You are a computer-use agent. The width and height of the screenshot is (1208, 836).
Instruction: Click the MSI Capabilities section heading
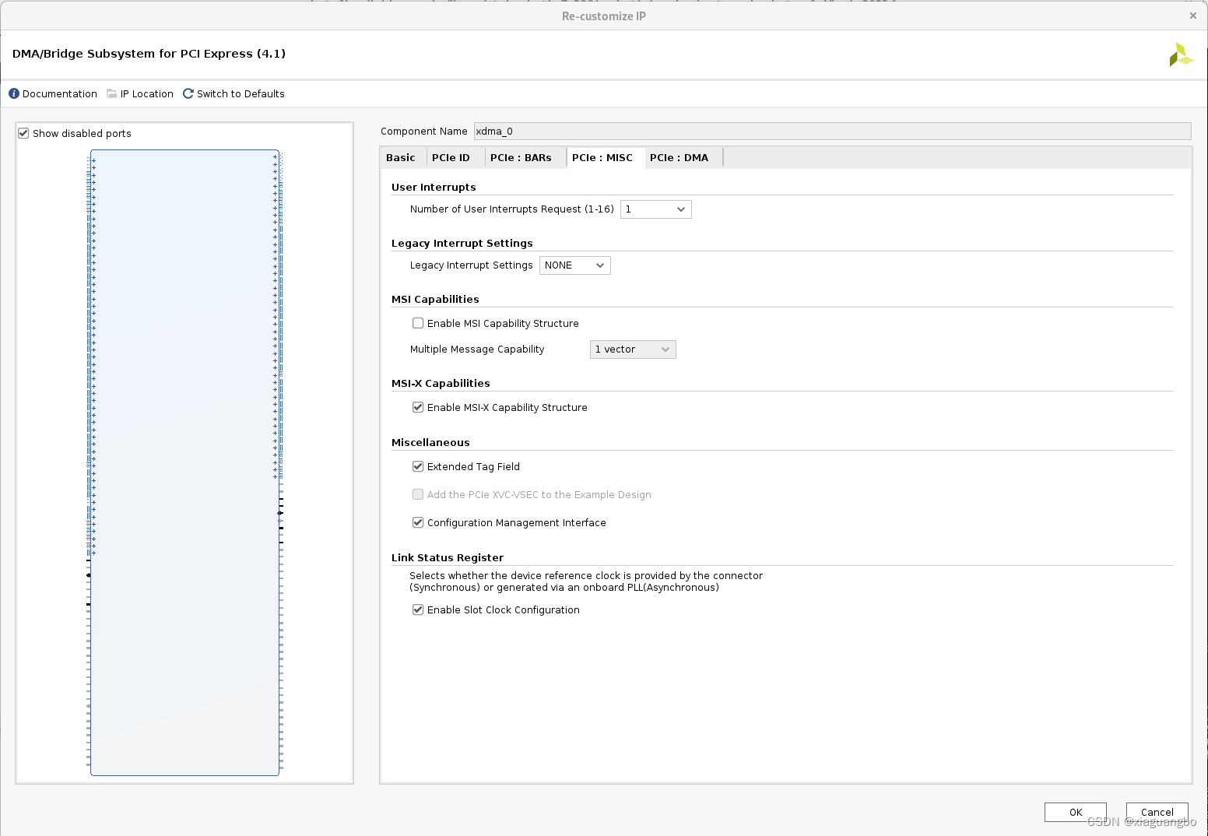435,299
